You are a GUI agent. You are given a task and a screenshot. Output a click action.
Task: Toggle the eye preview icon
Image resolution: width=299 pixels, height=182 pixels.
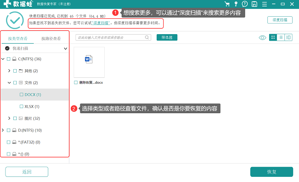click(262, 38)
